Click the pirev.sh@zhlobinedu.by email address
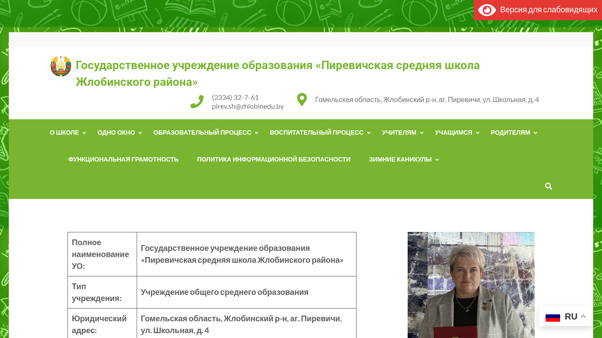The image size is (602, 338). tap(248, 106)
